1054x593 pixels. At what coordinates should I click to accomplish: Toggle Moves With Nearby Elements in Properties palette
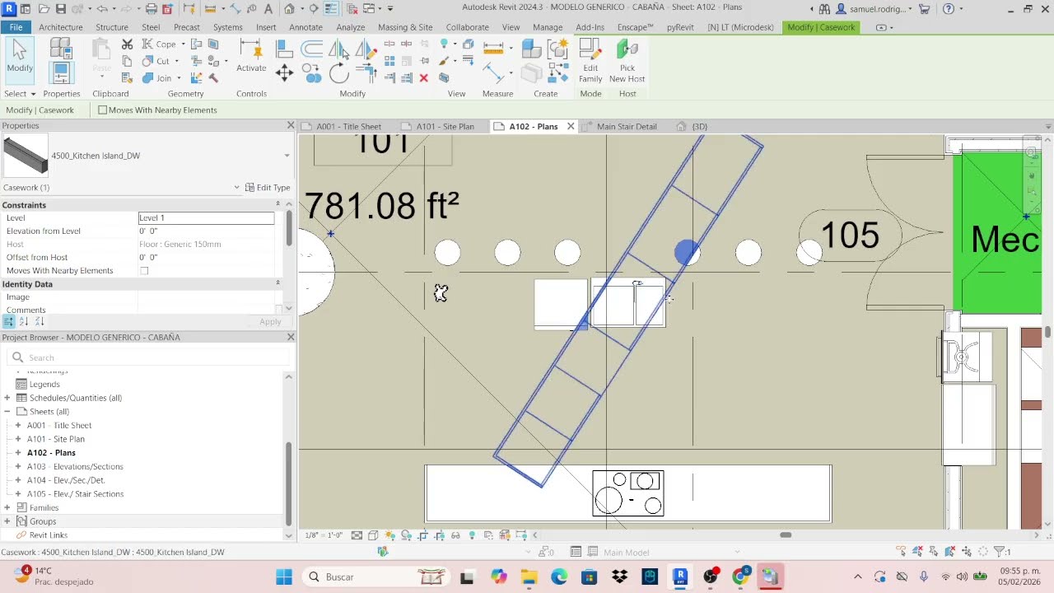(144, 271)
